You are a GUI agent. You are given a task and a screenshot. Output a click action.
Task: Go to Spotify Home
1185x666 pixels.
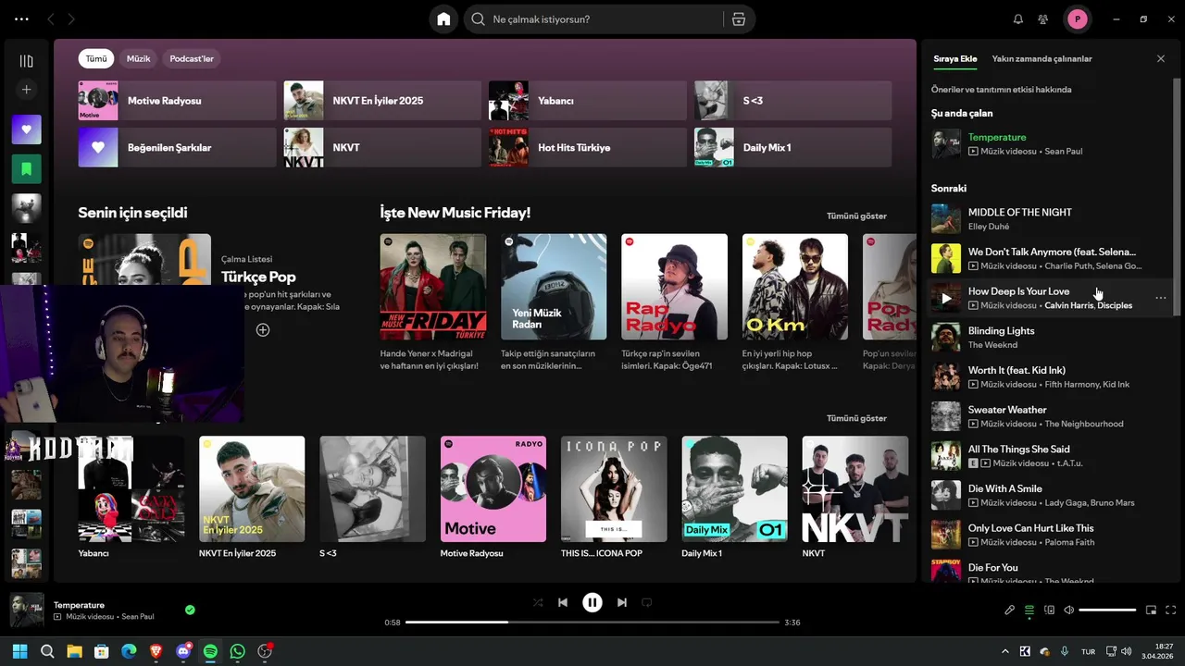(x=443, y=19)
